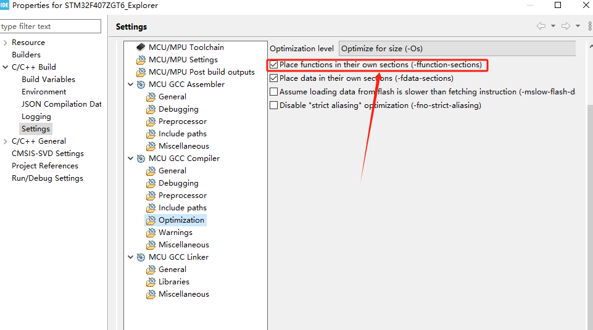Viewport: 593px width, 330px height.
Task: Select MCU/MPU Toolchain entry text
Action: coord(186,47)
